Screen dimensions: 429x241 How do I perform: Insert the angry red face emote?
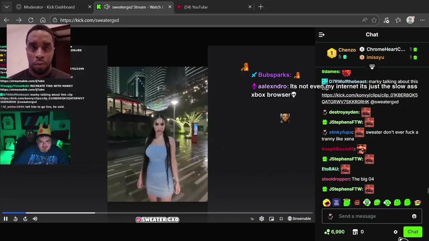click(x=357, y=203)
